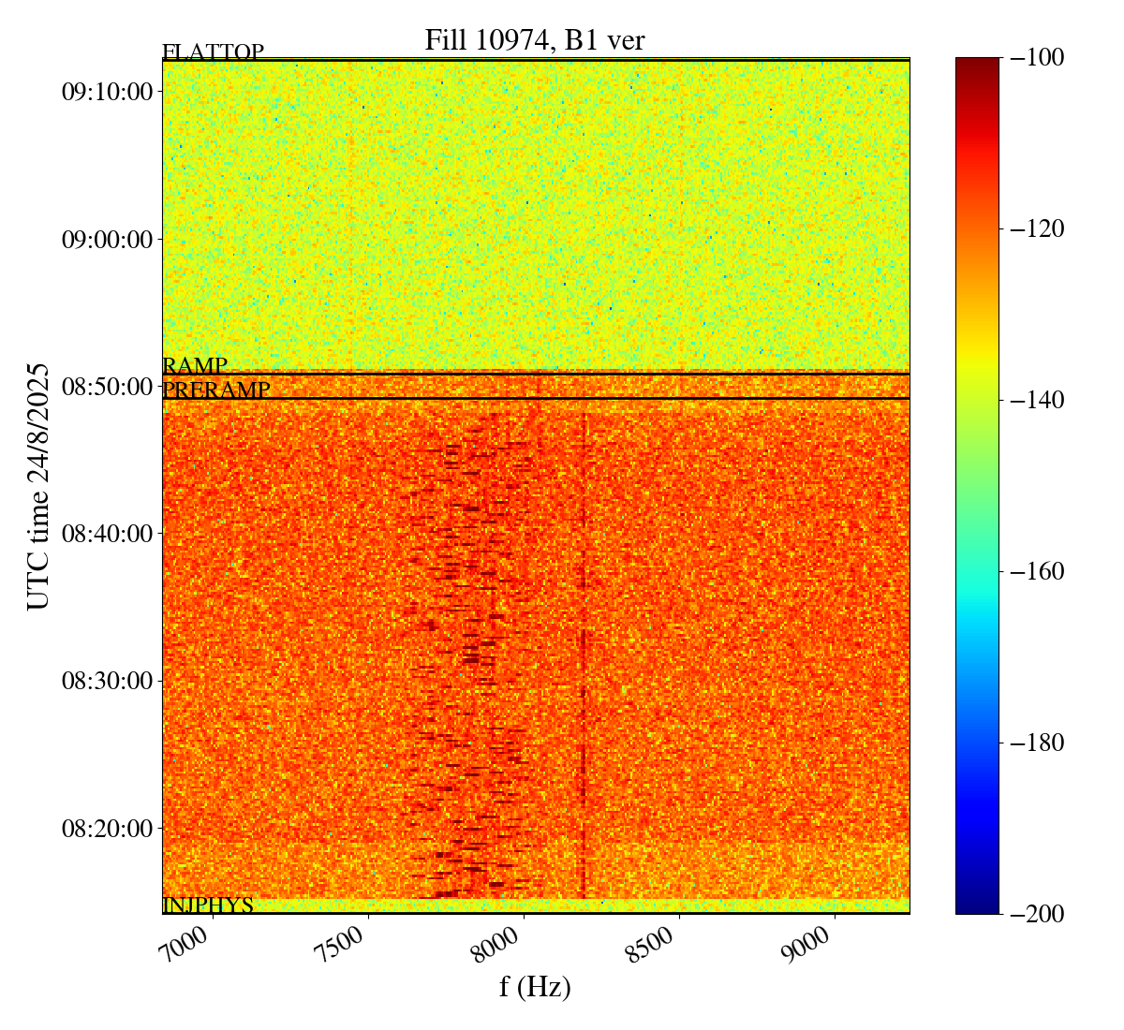Select the 08:40:00 time tick label
Screen dimensions: 1124x1030
pos(107,535)
